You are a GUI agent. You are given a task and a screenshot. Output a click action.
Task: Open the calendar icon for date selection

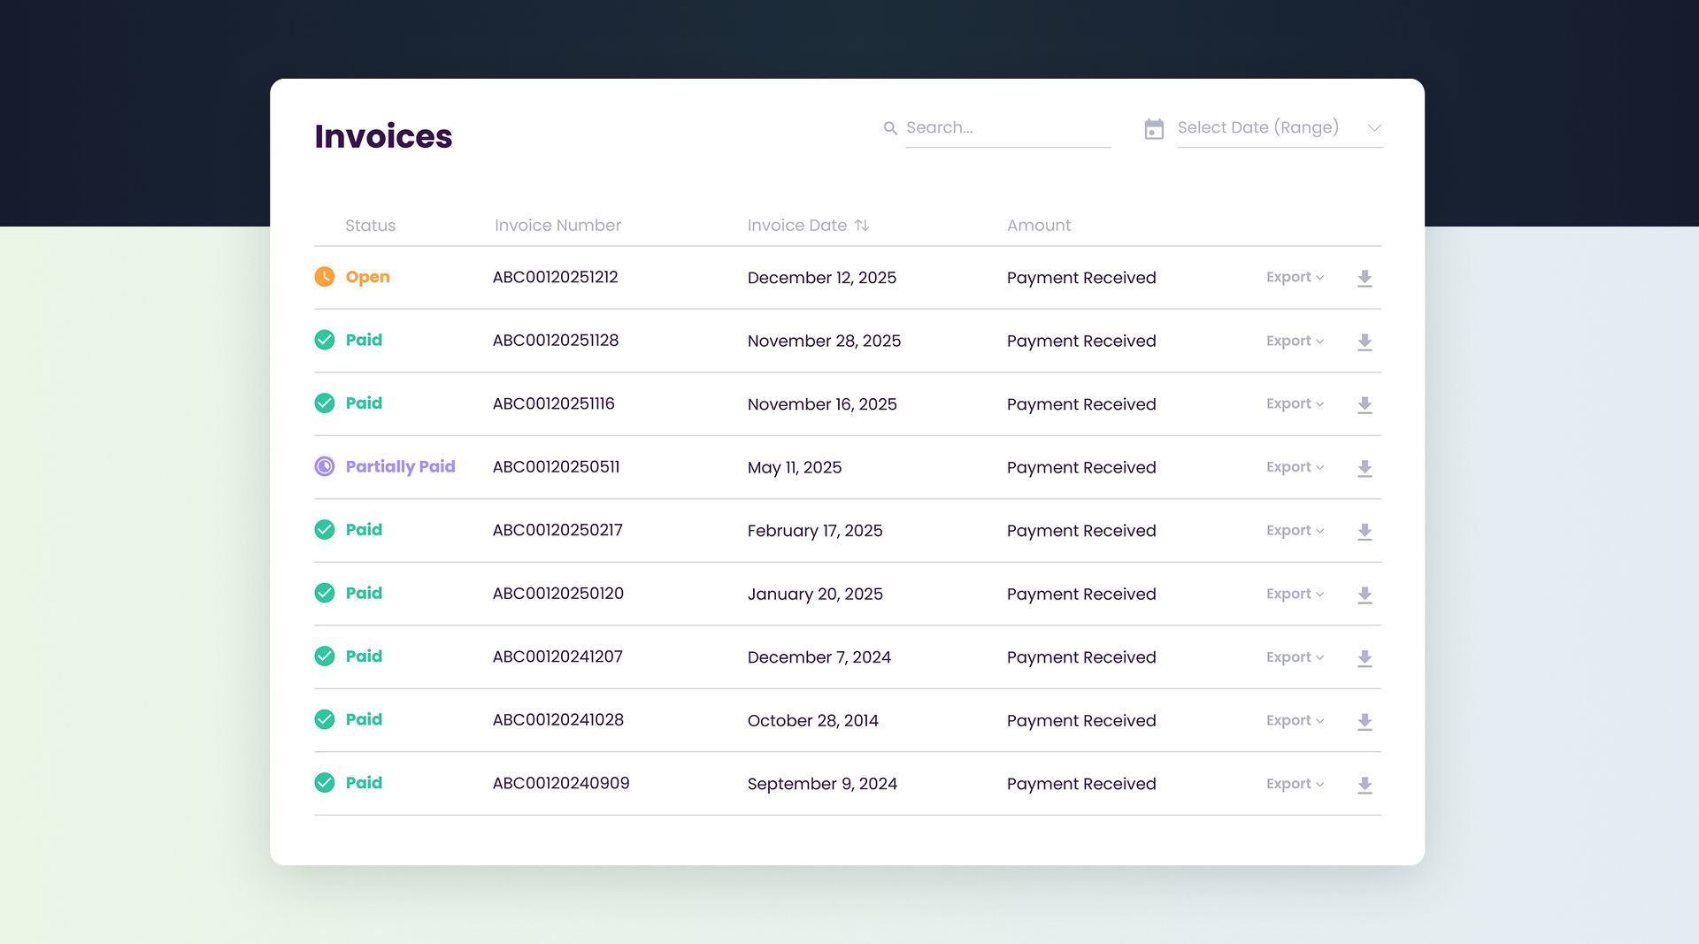[x=1154, y=128]
